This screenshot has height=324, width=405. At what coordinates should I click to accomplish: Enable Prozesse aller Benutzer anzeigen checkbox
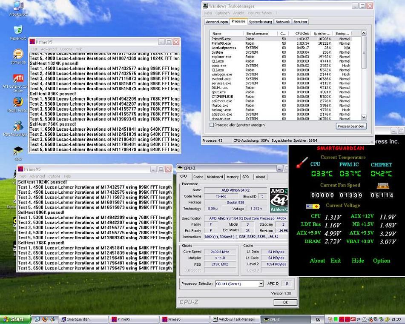pos(212,125)
